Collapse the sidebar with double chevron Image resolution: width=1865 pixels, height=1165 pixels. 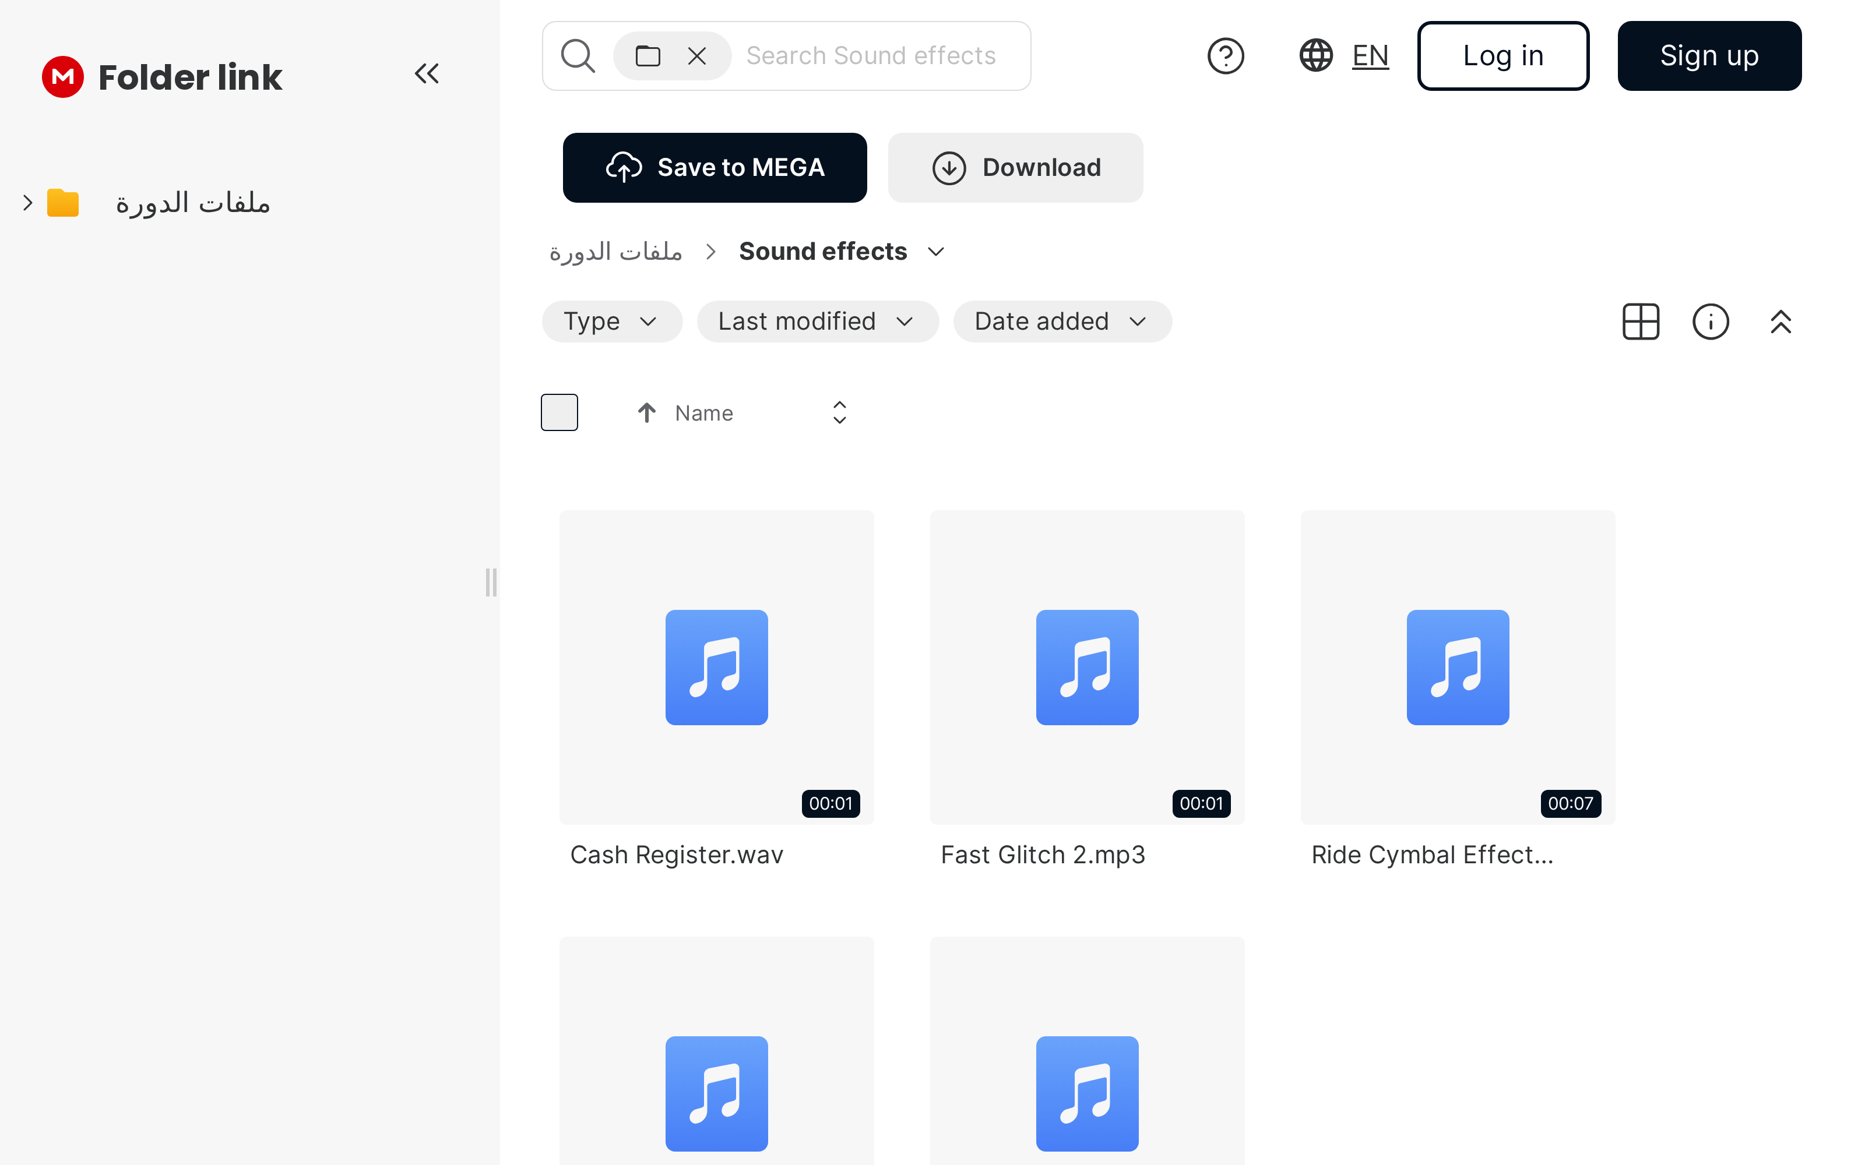tap(426, 74)
